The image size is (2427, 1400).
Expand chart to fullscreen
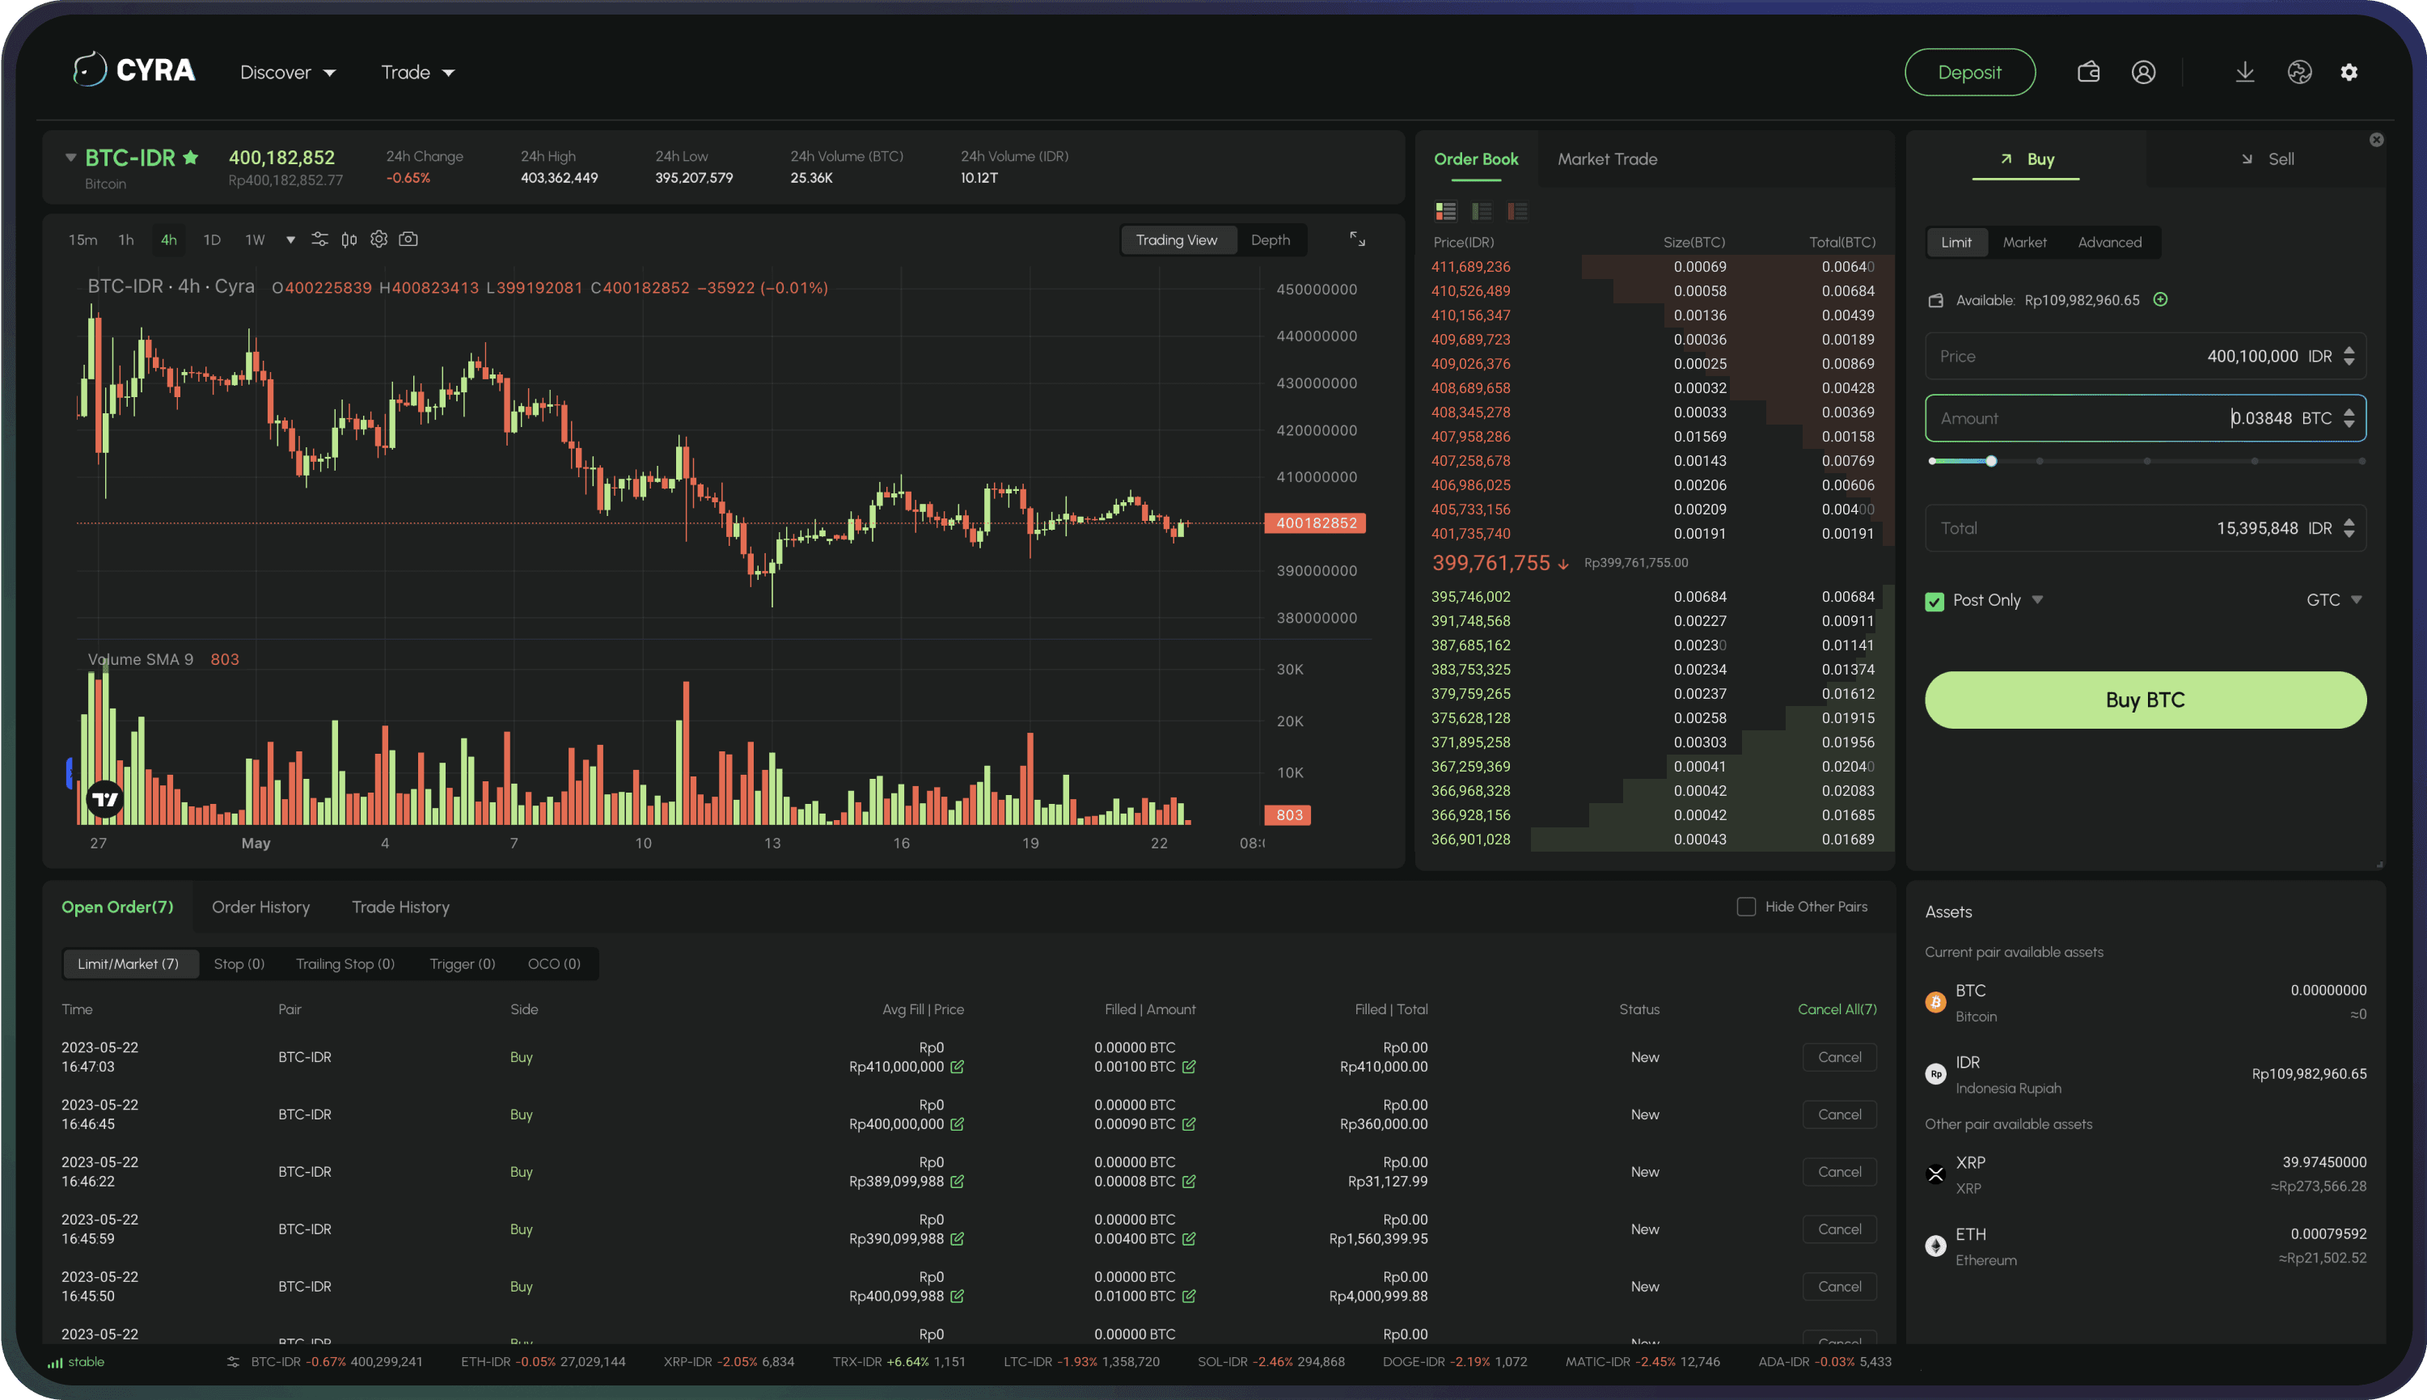pos(1356,239)
